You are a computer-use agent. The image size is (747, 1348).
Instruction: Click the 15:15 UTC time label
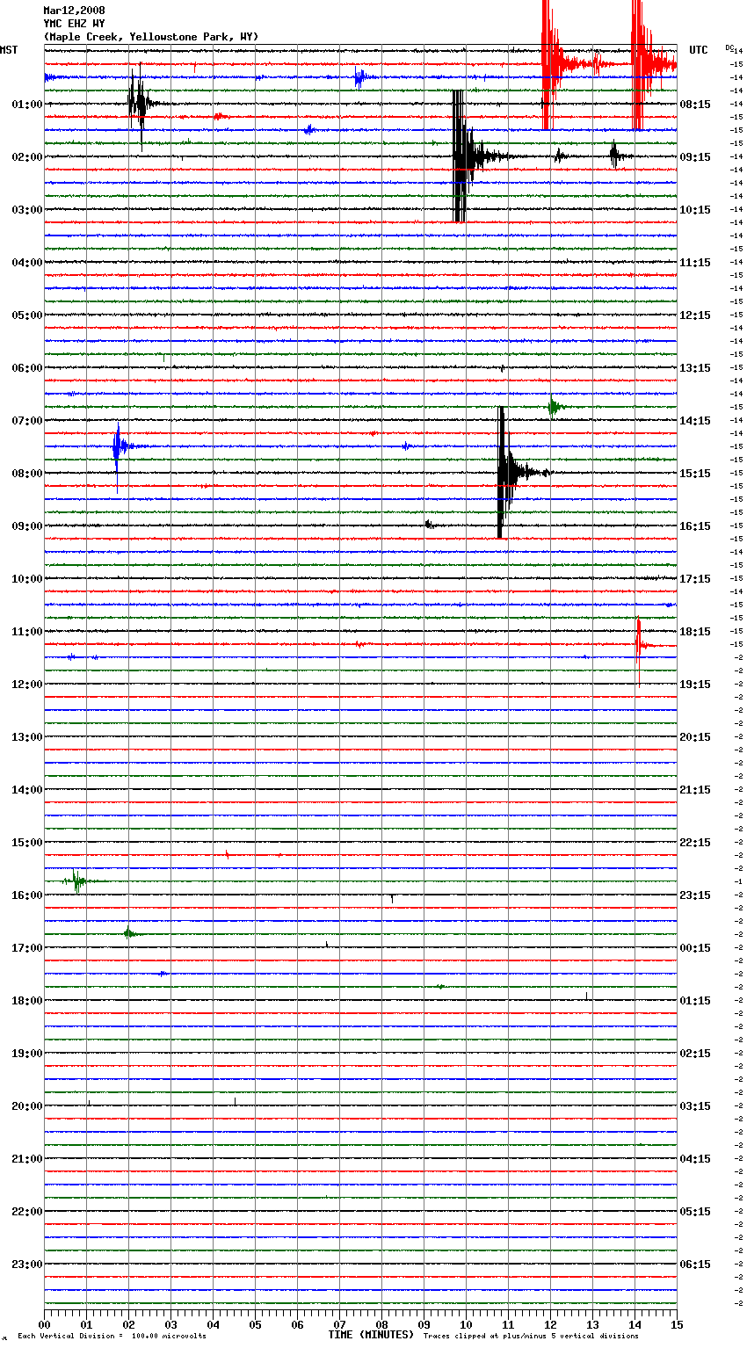[x=695, y=474]
